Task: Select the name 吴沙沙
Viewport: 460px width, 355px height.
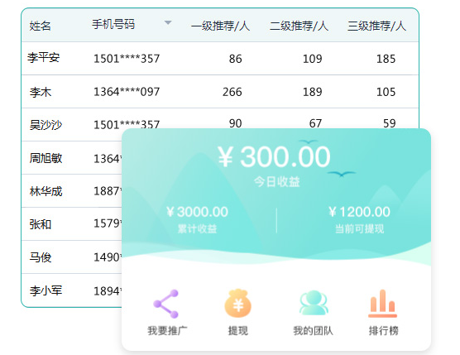Action: 46,125
